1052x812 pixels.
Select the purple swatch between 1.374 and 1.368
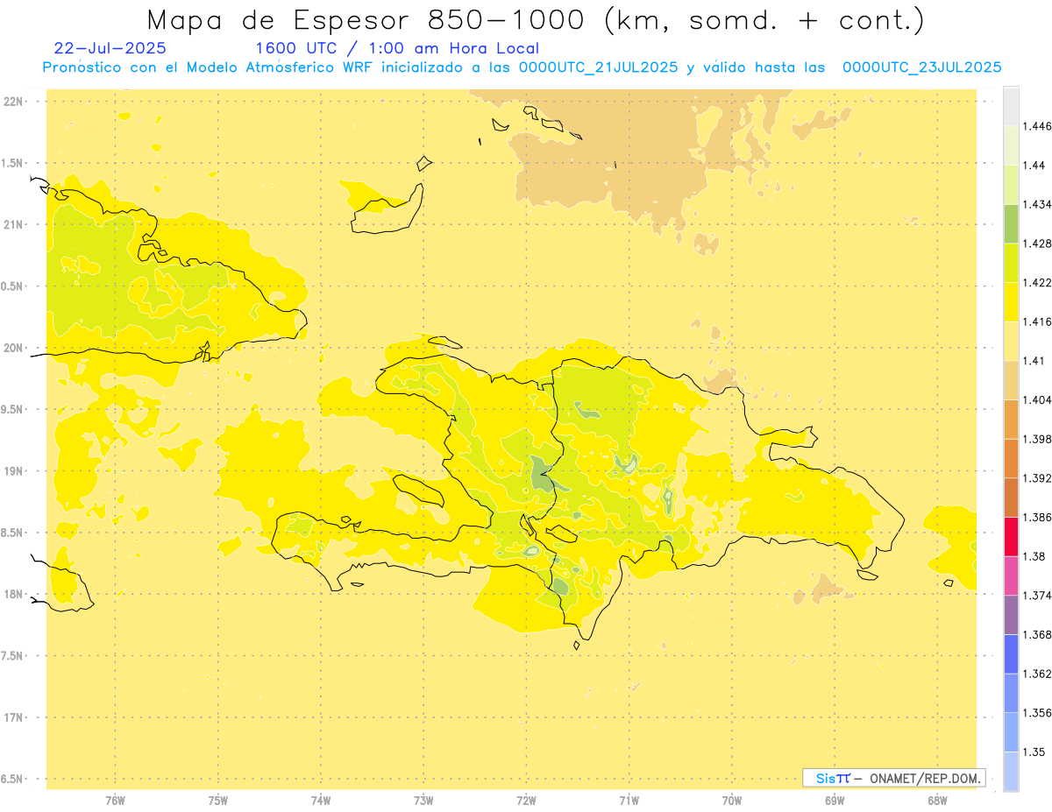pyautogui.click(x=1011, y=614)
